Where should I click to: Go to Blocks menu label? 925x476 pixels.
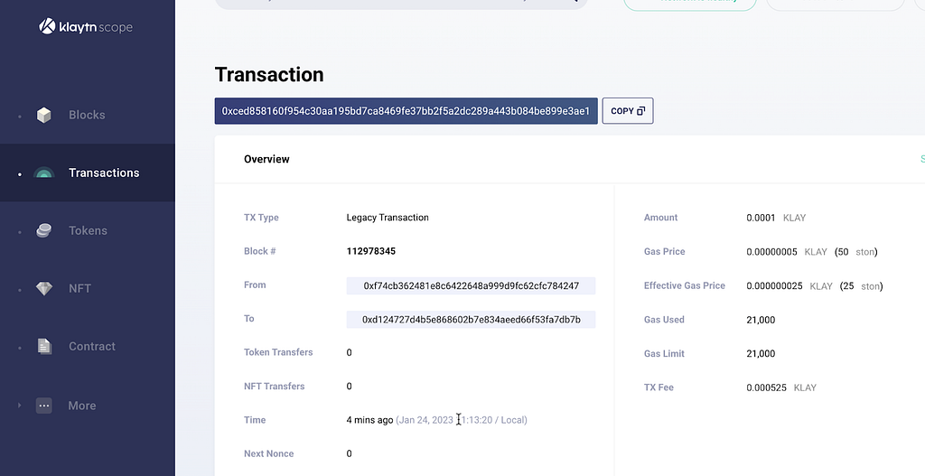[x=87, y=115]
